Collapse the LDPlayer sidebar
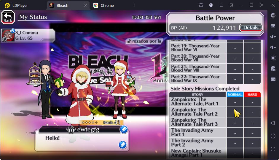 273,5
